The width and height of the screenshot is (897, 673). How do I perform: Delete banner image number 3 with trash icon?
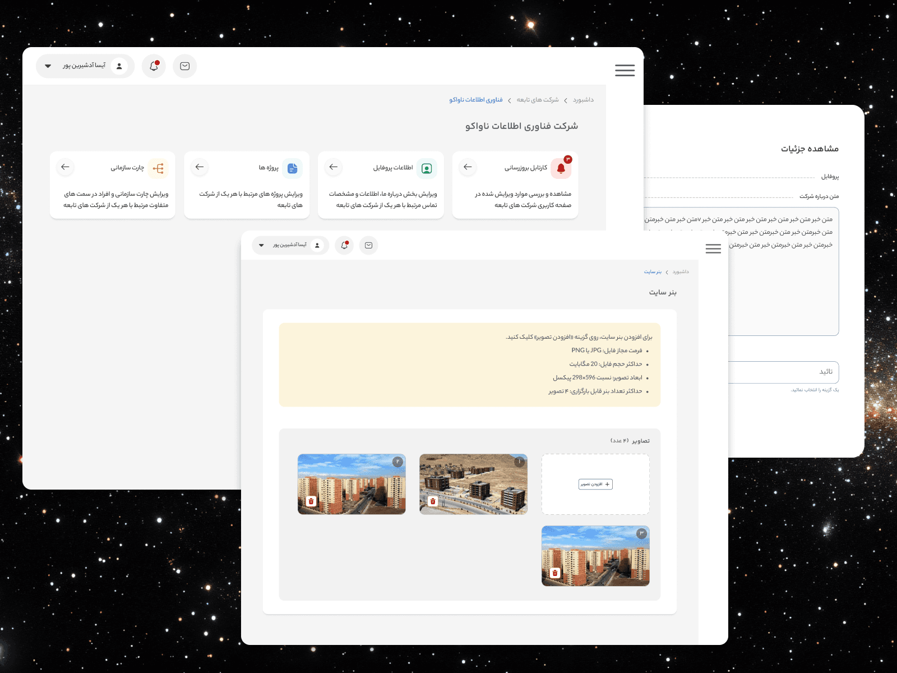(555, 573)
